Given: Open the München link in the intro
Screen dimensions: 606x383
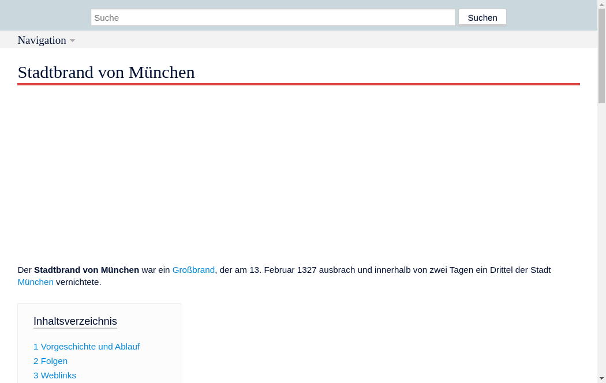Looking at the screenshot, I should click(35, 282).
